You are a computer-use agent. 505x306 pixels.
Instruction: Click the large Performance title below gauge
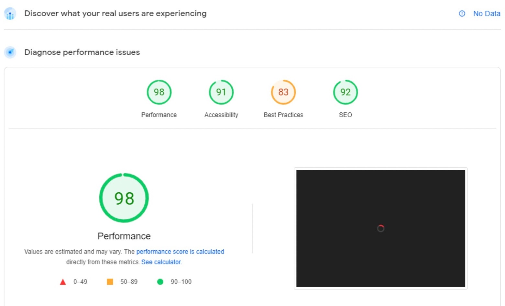point(124,236)
